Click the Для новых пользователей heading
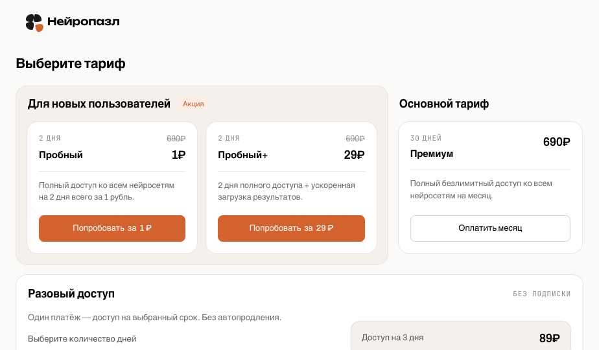 pos(99,104)
